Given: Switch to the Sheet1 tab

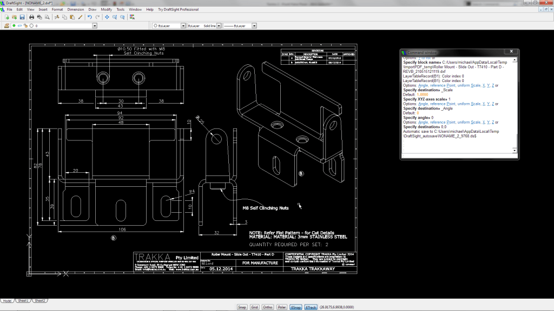Looking at the screenshot, I should (x=23, y=301).
